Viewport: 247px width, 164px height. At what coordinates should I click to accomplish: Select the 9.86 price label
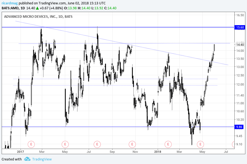(239, 127)
